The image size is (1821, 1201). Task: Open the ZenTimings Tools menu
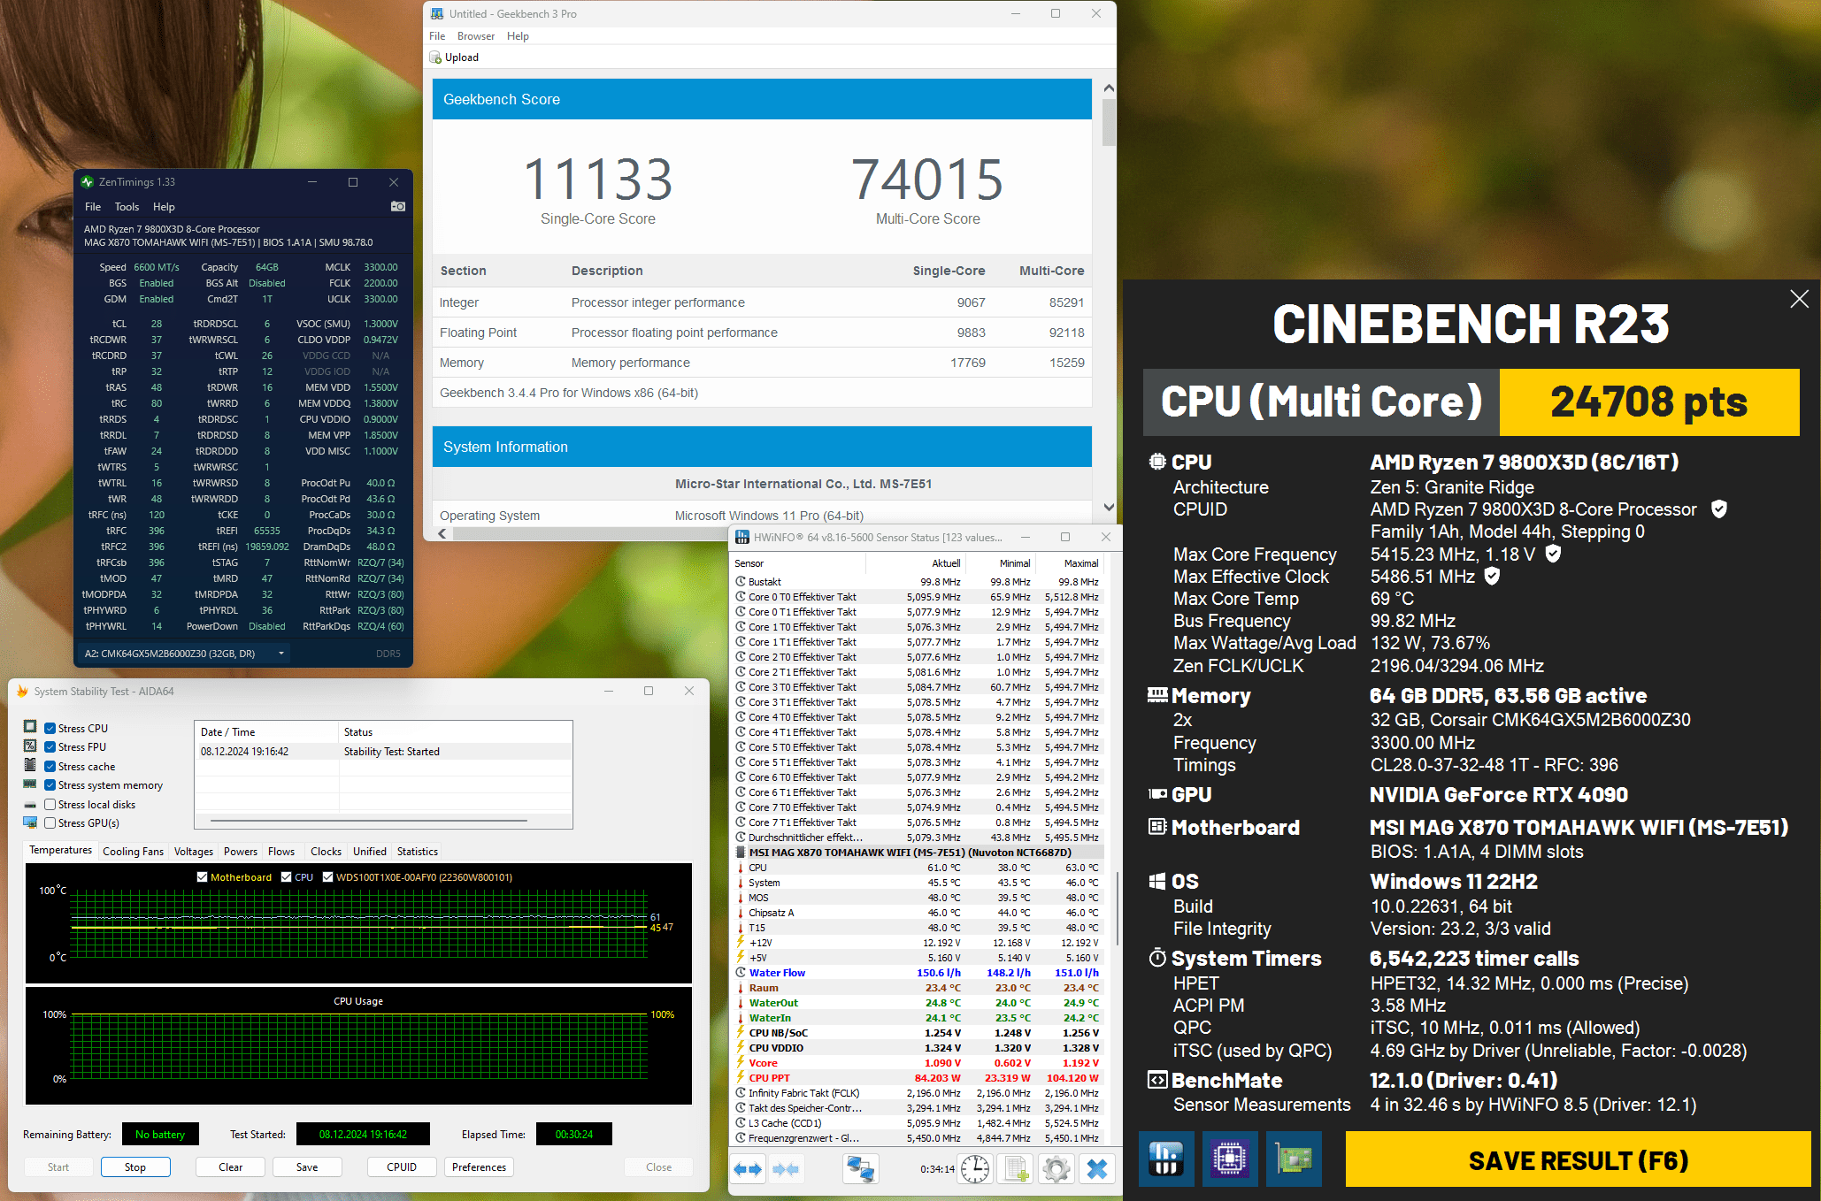pyautogui.click(x=127, y=207)
